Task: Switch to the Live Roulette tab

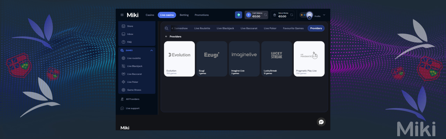Action: coord(202,28)
